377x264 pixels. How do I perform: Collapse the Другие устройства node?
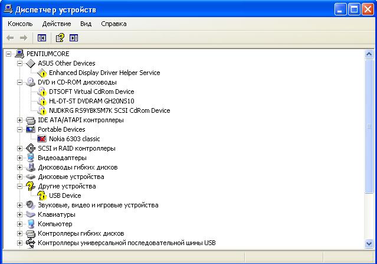[19, 186]
